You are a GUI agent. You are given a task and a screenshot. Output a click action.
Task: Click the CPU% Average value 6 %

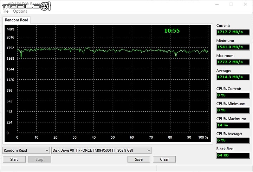(x=233, y=140)
